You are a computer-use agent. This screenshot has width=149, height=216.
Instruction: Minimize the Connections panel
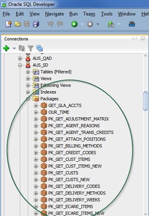(x=143, y=39)
